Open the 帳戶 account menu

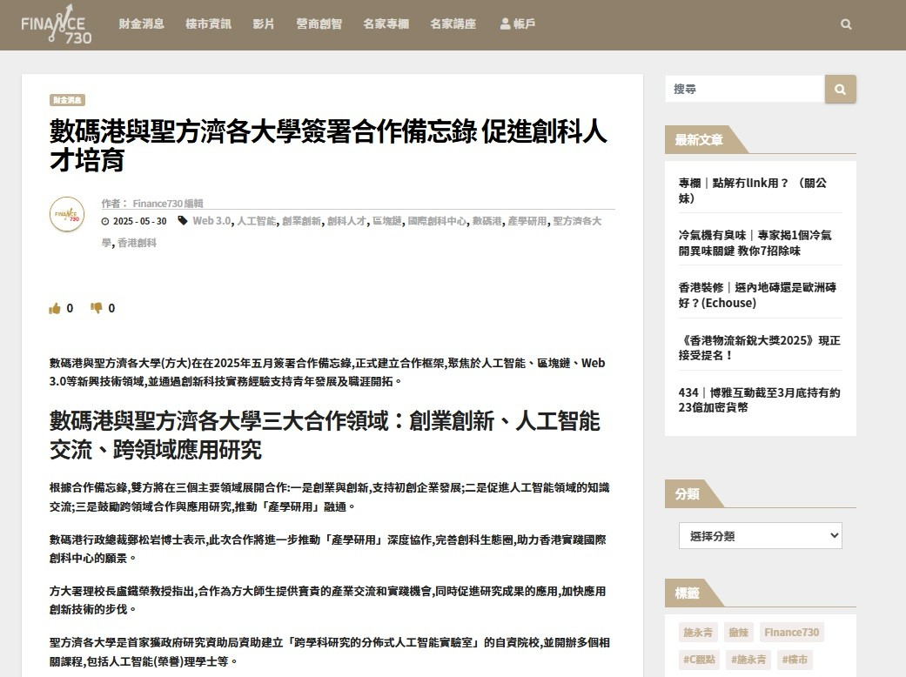point(518,24)
